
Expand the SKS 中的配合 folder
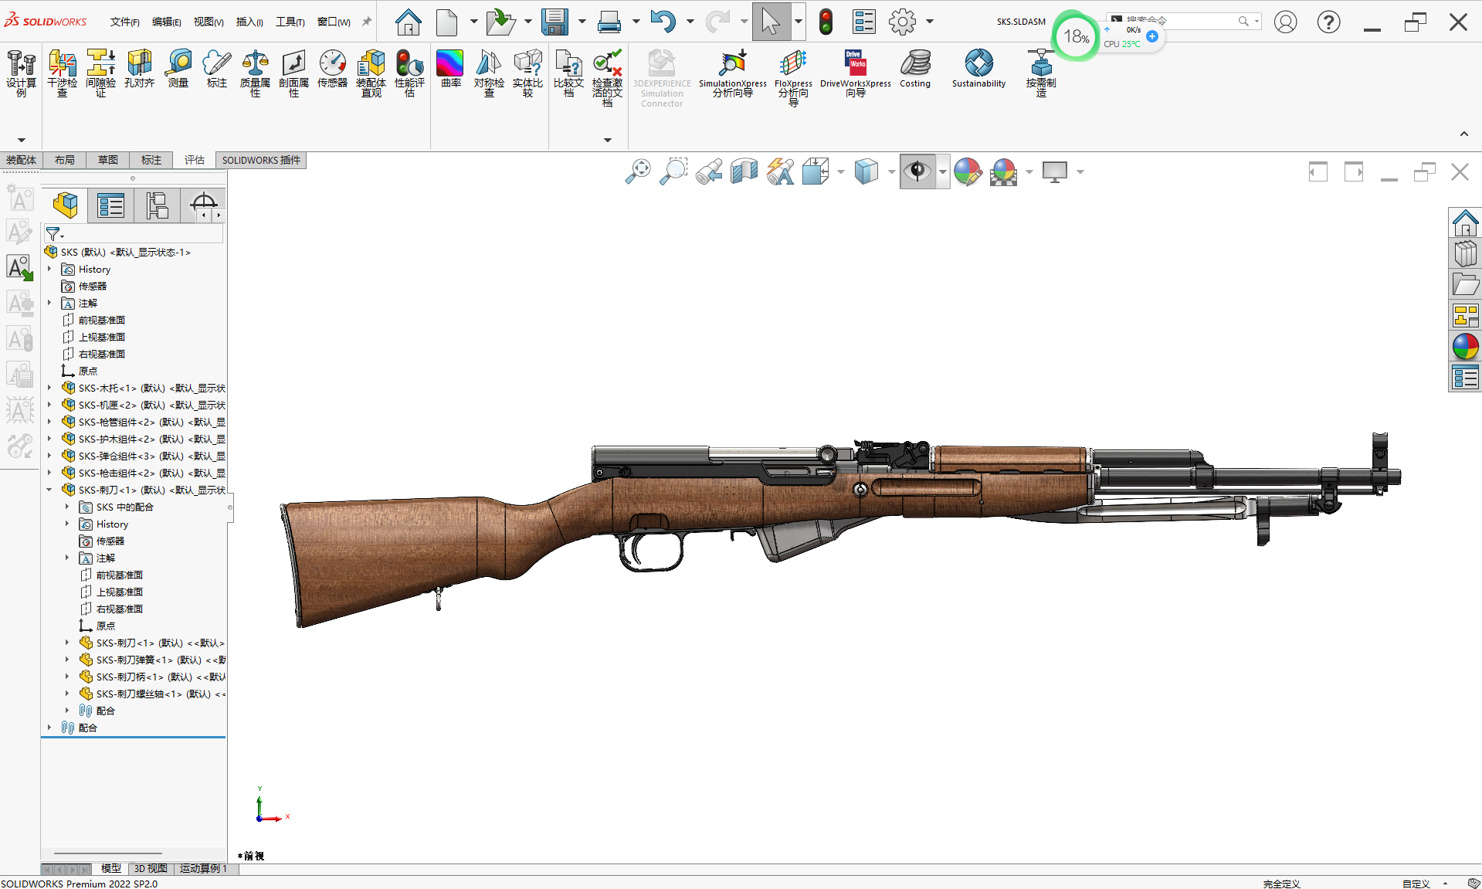click(67, 507)
